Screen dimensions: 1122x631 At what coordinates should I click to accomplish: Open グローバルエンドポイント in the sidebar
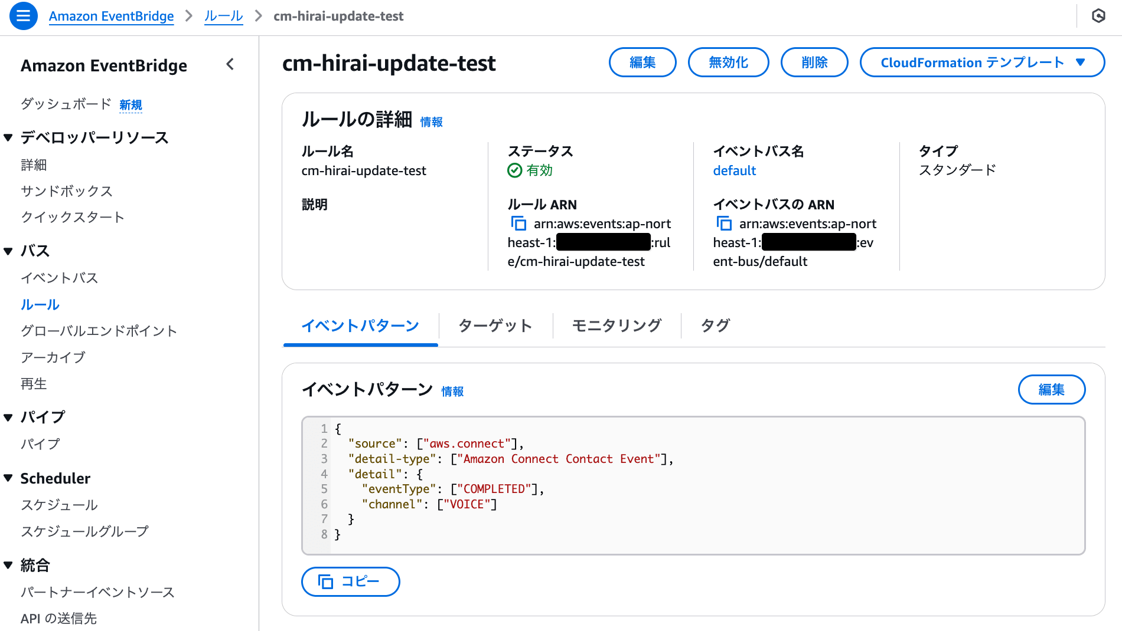(x=99, y=331)
